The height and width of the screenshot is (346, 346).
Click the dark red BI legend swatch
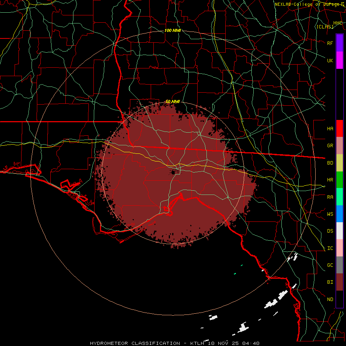point(339,282)
